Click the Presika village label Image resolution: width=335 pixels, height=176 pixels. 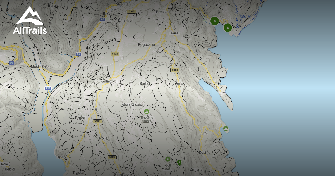coord(162,12)
